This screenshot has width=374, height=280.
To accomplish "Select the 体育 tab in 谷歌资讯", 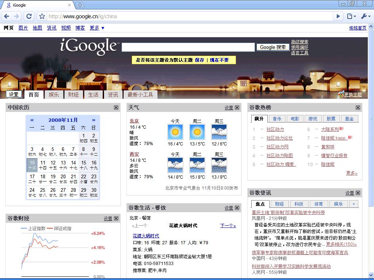I will point(318,204).
